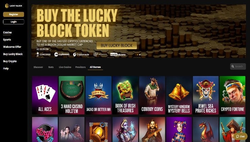Click the Concierge logo in banner
The height and width of the screenshot is (142, 250).
pos(44,54)
